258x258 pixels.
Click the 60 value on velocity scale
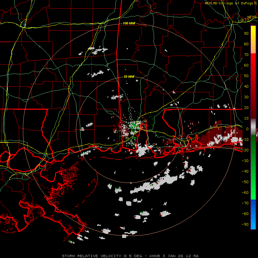[246, 65]
